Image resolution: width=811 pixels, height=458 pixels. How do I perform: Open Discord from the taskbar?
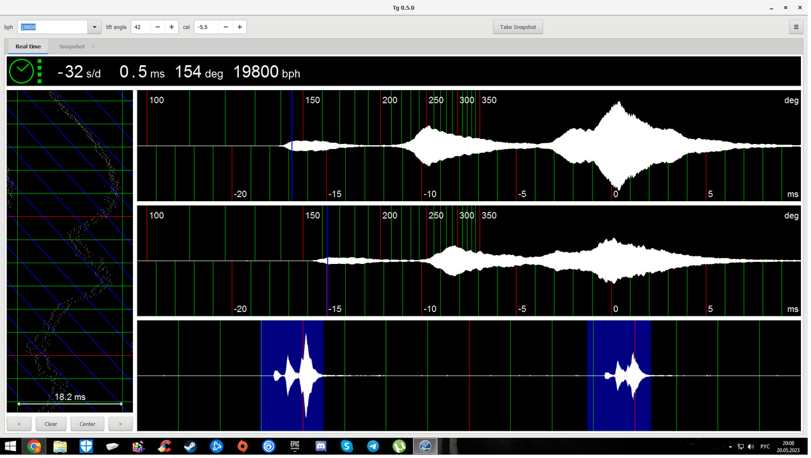tap(321, 447)
